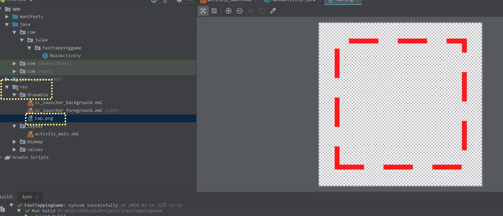Collapse the Run build node

tap(19, 211)
